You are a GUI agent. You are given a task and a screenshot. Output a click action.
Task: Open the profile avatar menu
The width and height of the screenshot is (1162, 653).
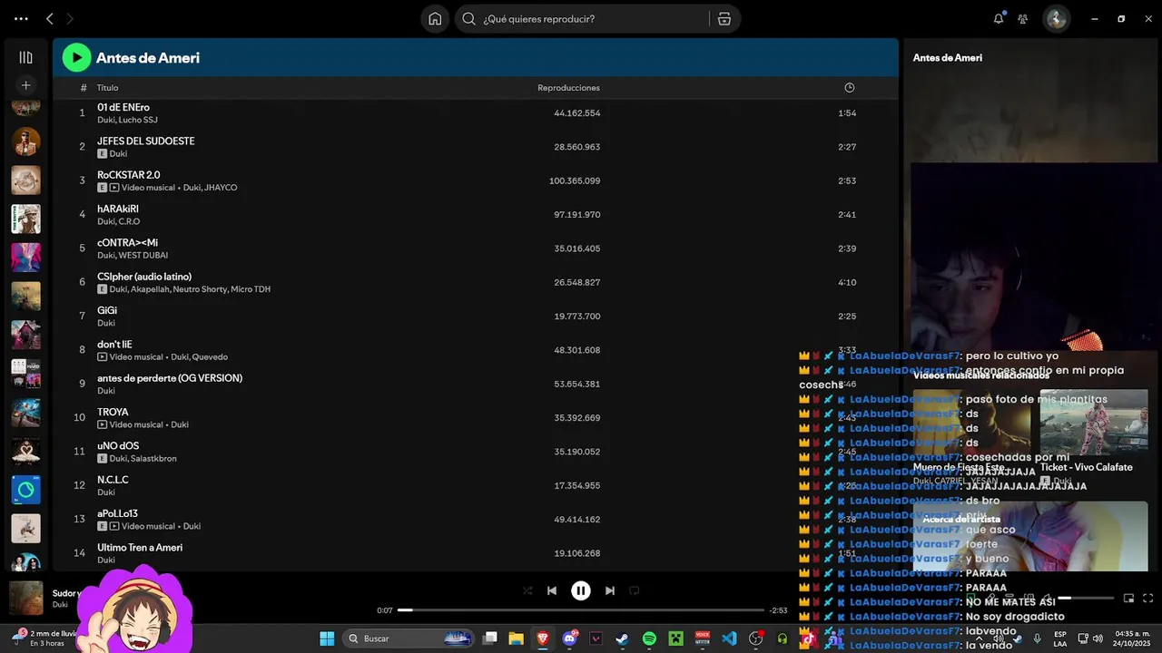click(x=1056, y=18)
